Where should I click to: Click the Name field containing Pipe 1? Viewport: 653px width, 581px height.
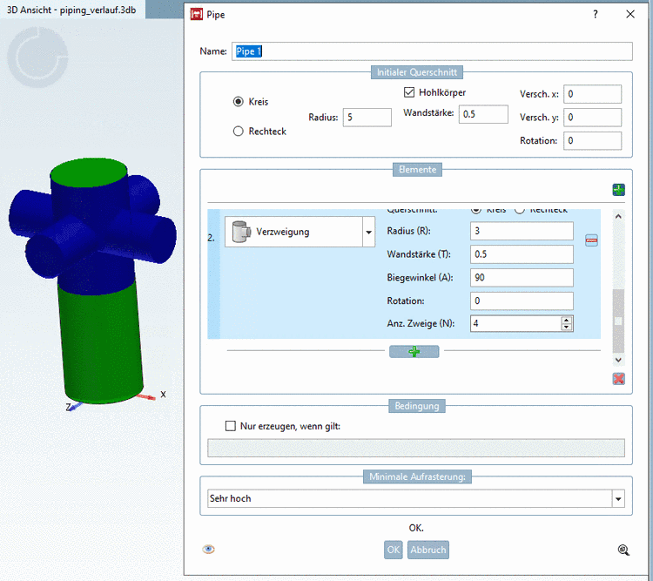(432, 51)
